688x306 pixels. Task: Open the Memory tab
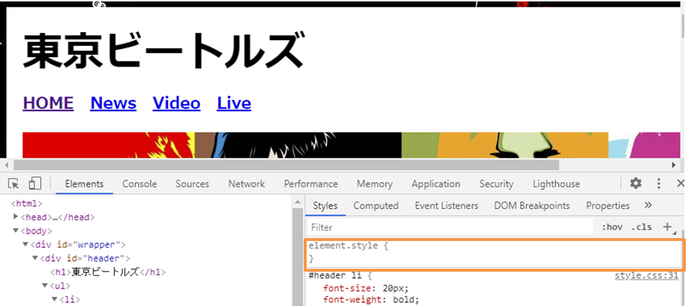tap(375, 184)
